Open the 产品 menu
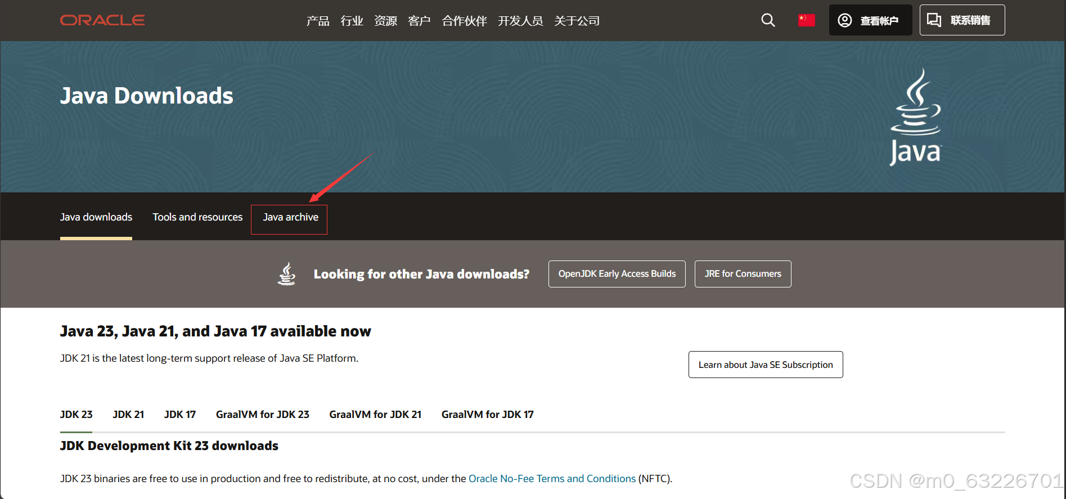Viewport: 1066px width, 499px height. [318, 21]
